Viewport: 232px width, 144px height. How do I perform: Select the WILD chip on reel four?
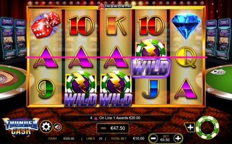click(151, 58)
